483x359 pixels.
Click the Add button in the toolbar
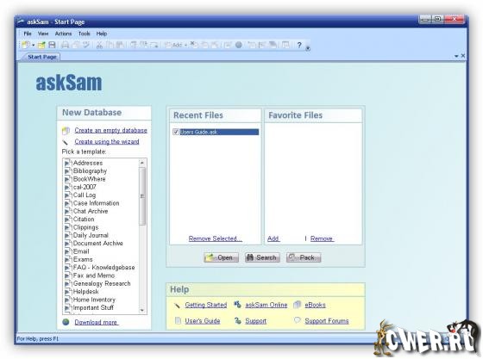click(x=176, y=45)
